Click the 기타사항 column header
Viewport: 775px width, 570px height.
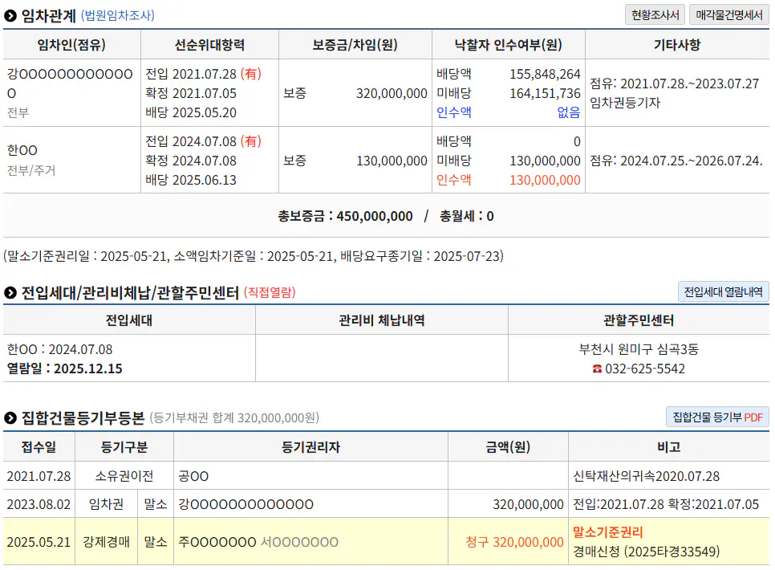click(x=676, y=44)
